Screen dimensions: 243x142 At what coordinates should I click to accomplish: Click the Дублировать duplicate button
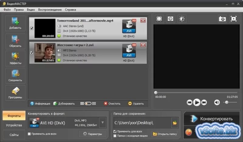[x=64, y=104]
